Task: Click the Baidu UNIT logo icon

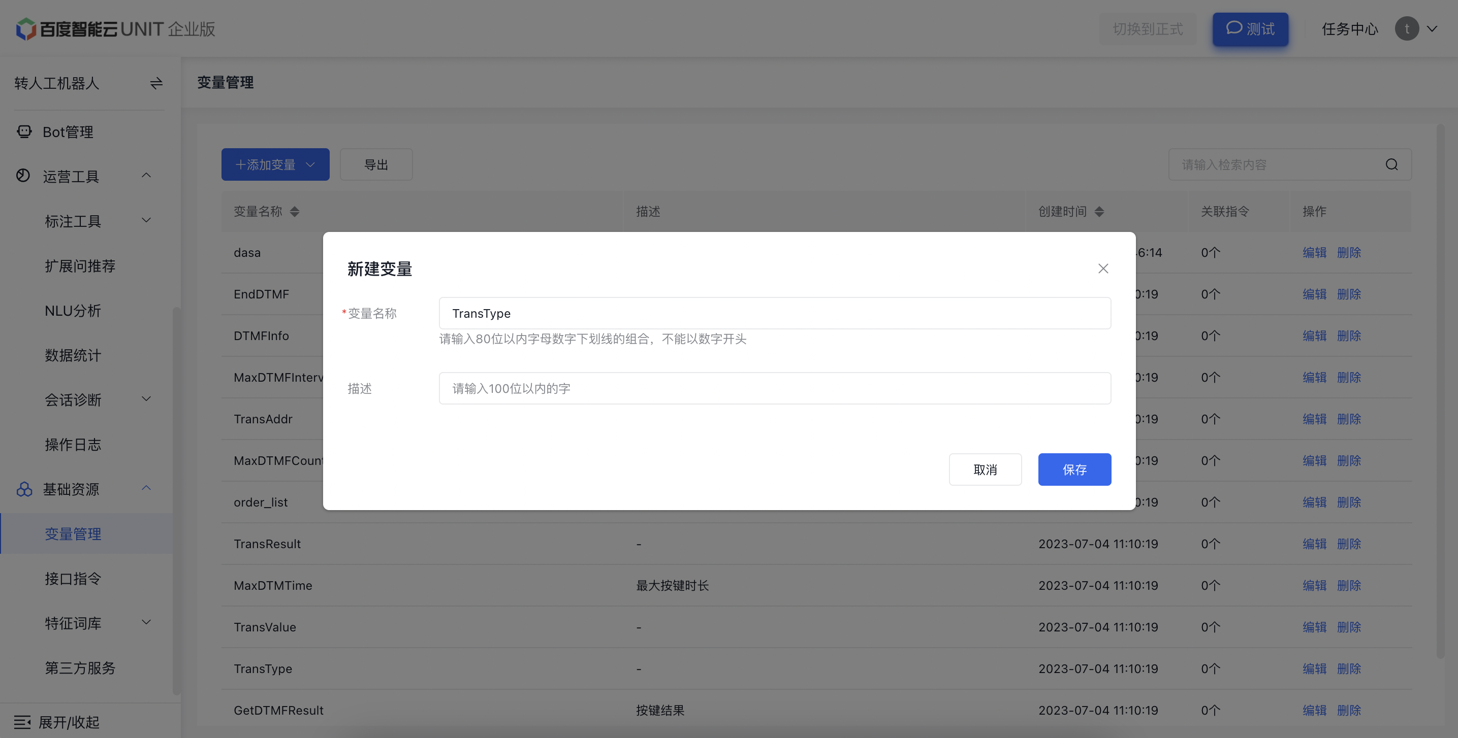Action: coord(26,29)
